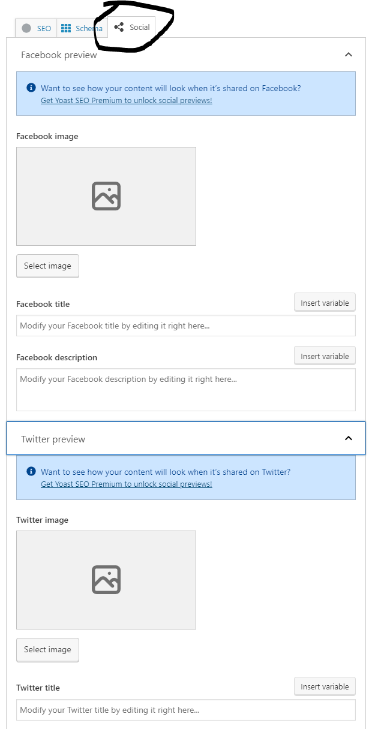The image size is (372, 729).
Task: Click the Facebook title input field
Action: coord(186,326)
